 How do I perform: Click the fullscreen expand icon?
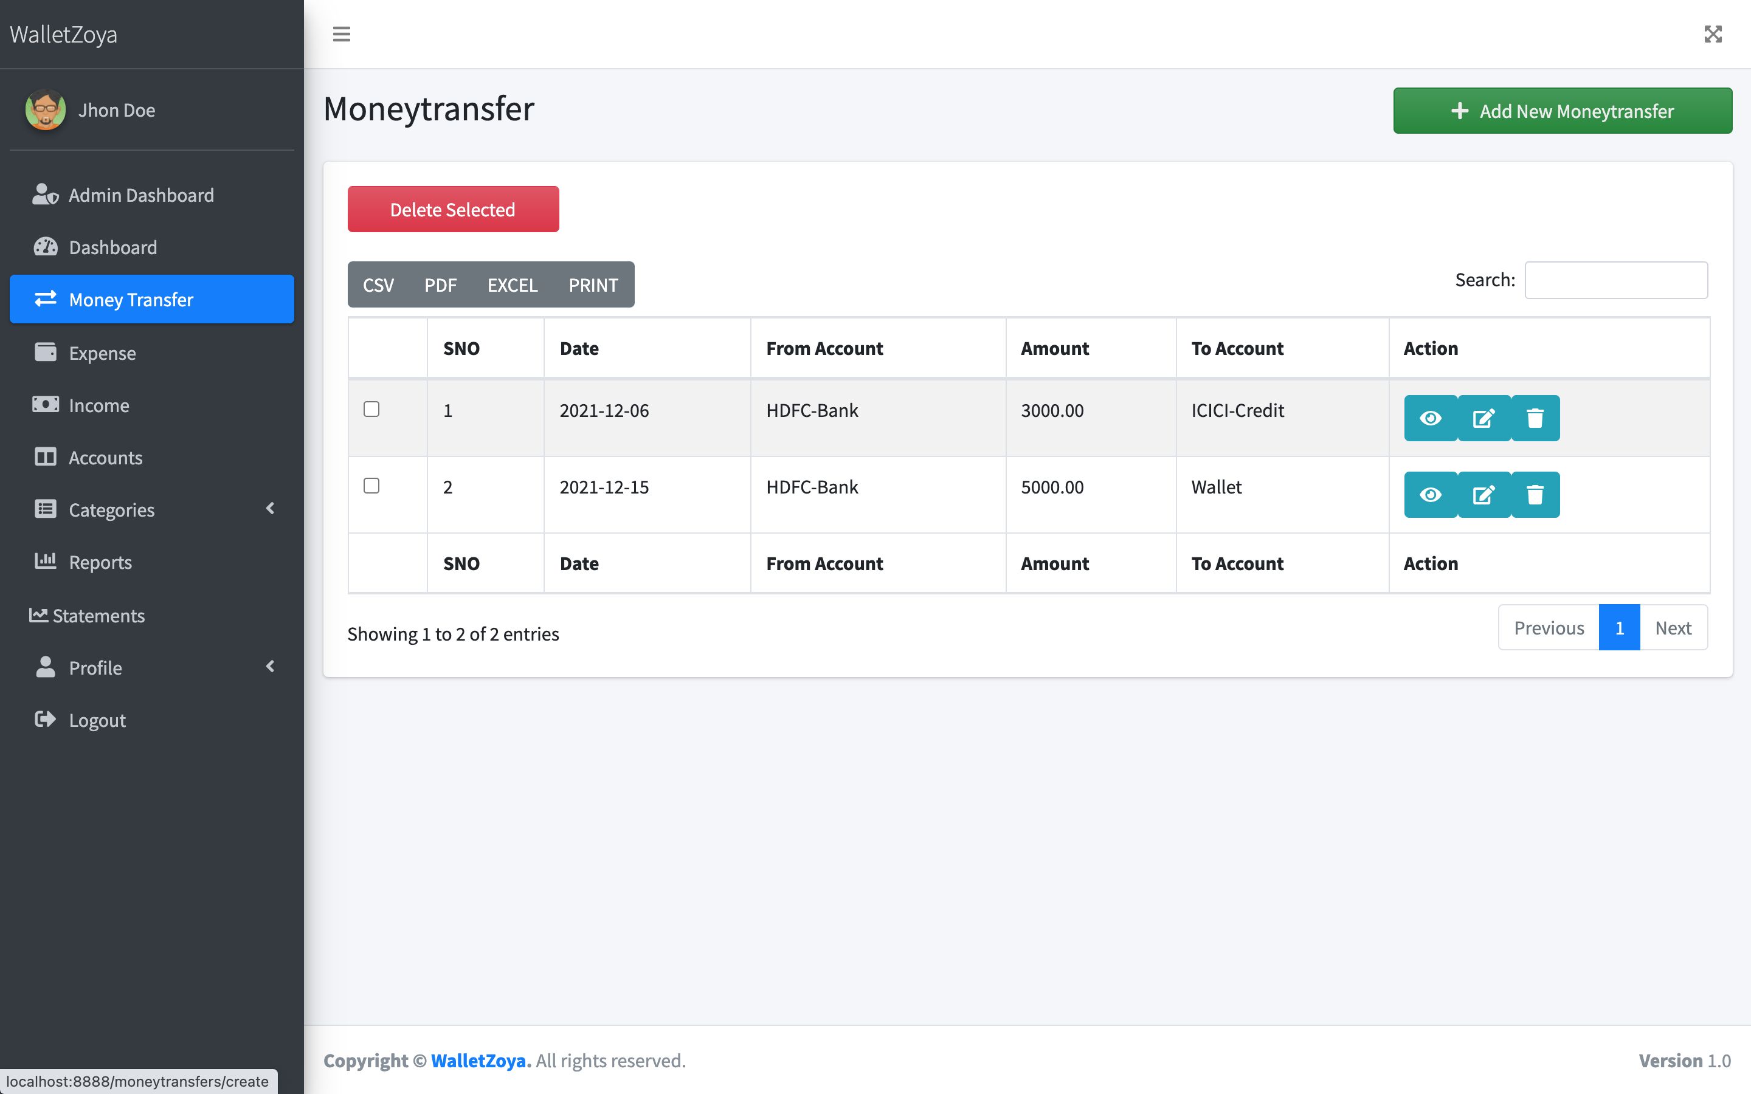tap(1713, 34)
